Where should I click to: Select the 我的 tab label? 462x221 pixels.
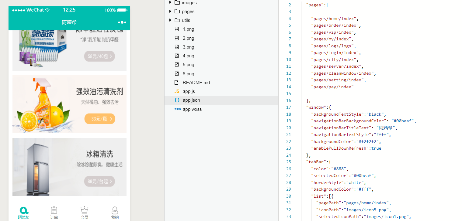115,217
